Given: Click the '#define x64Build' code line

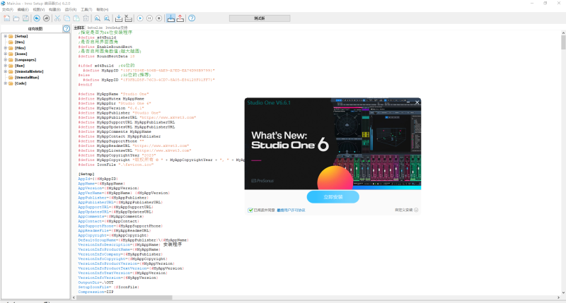Looking at the screenshot, I should click(97, 37).
